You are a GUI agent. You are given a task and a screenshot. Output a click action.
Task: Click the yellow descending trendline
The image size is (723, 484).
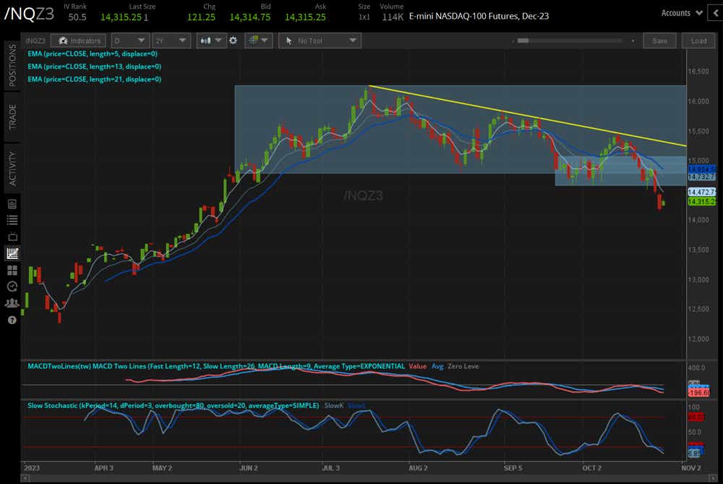pyautogui.click(x=528, y=116)
